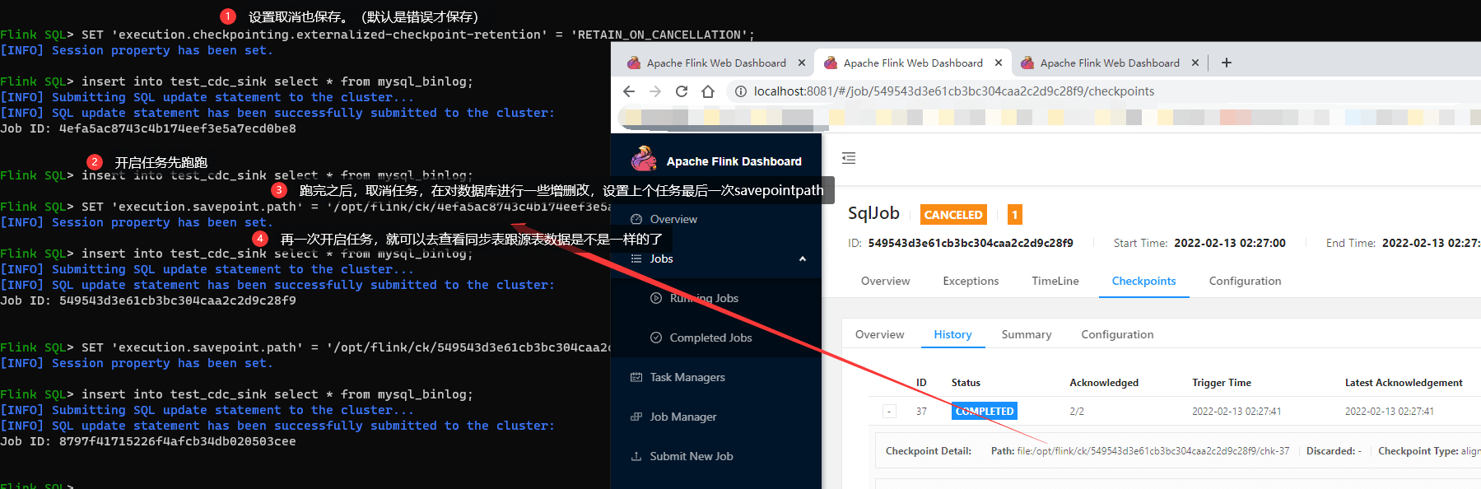Click the Completed Jobs check-circle icon
The image size is (1481, 489).
pos(656,338)
